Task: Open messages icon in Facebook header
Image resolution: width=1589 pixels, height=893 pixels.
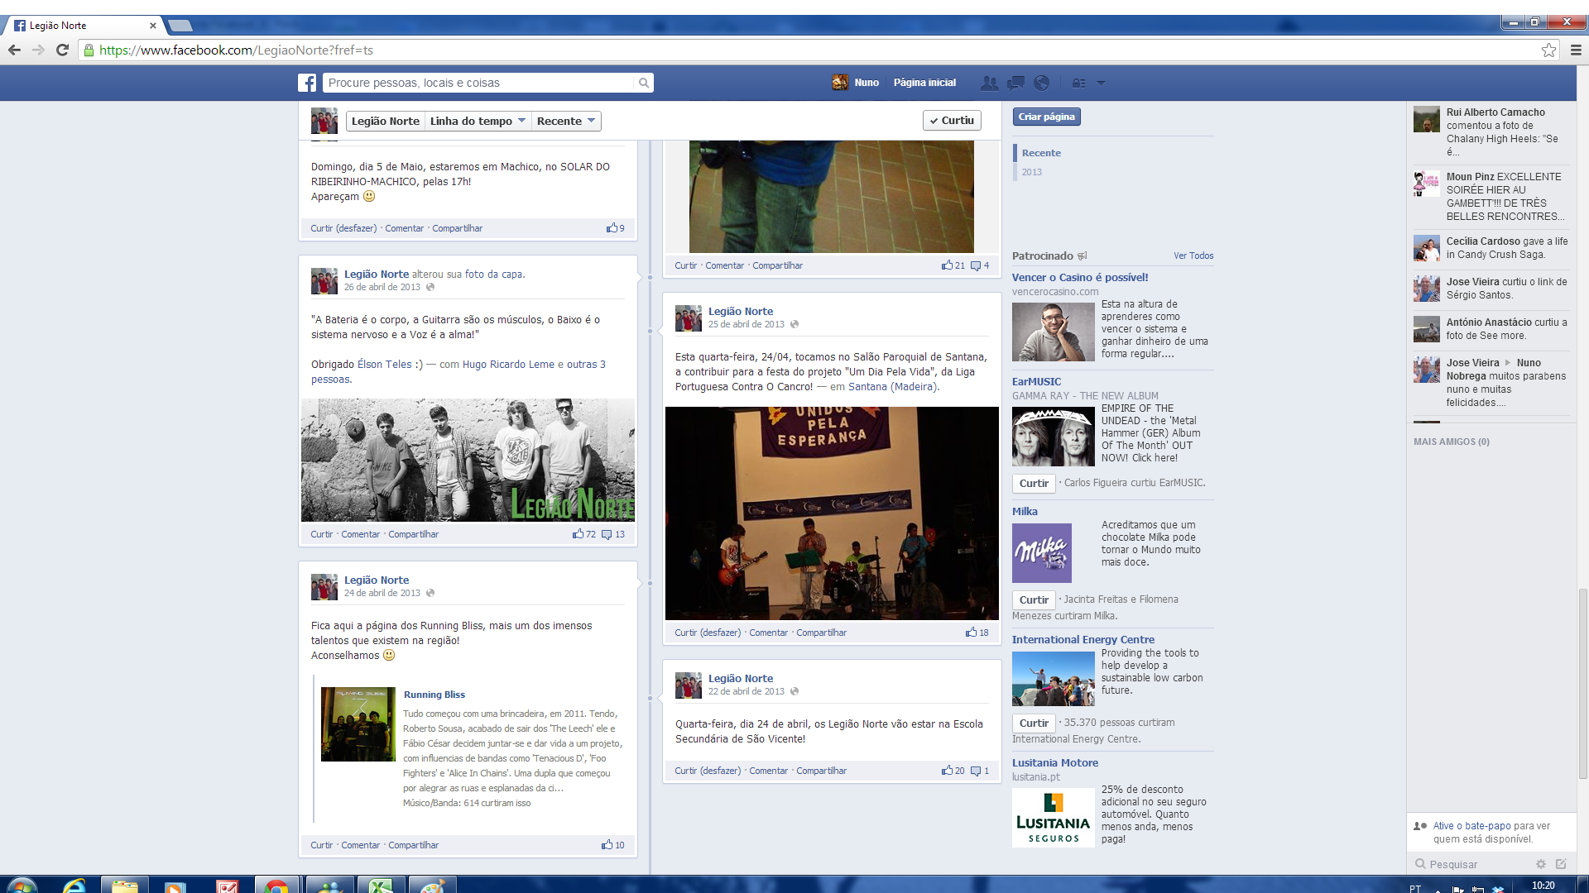Action: click(1015, 83)
